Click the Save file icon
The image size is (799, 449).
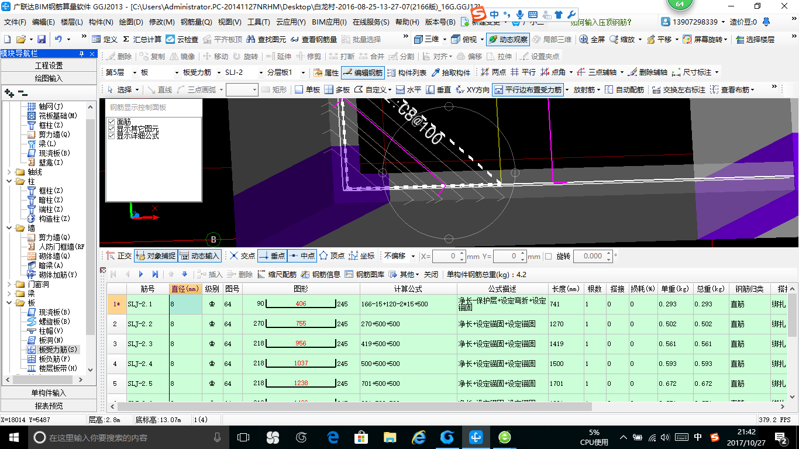click(x=42, y=39)
